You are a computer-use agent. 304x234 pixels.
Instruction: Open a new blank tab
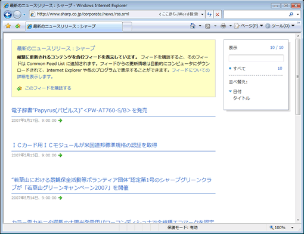127,27
